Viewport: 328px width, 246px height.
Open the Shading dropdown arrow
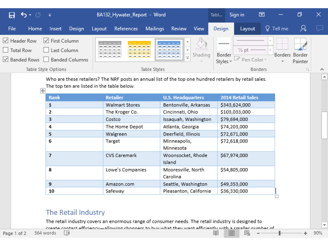tap(201, 61)
